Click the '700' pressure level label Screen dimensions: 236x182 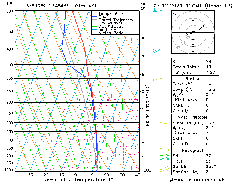[11, 123]
